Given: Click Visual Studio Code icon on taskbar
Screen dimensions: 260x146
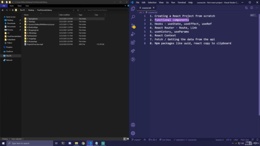Looking at the screenshot, I should (90, 143).
